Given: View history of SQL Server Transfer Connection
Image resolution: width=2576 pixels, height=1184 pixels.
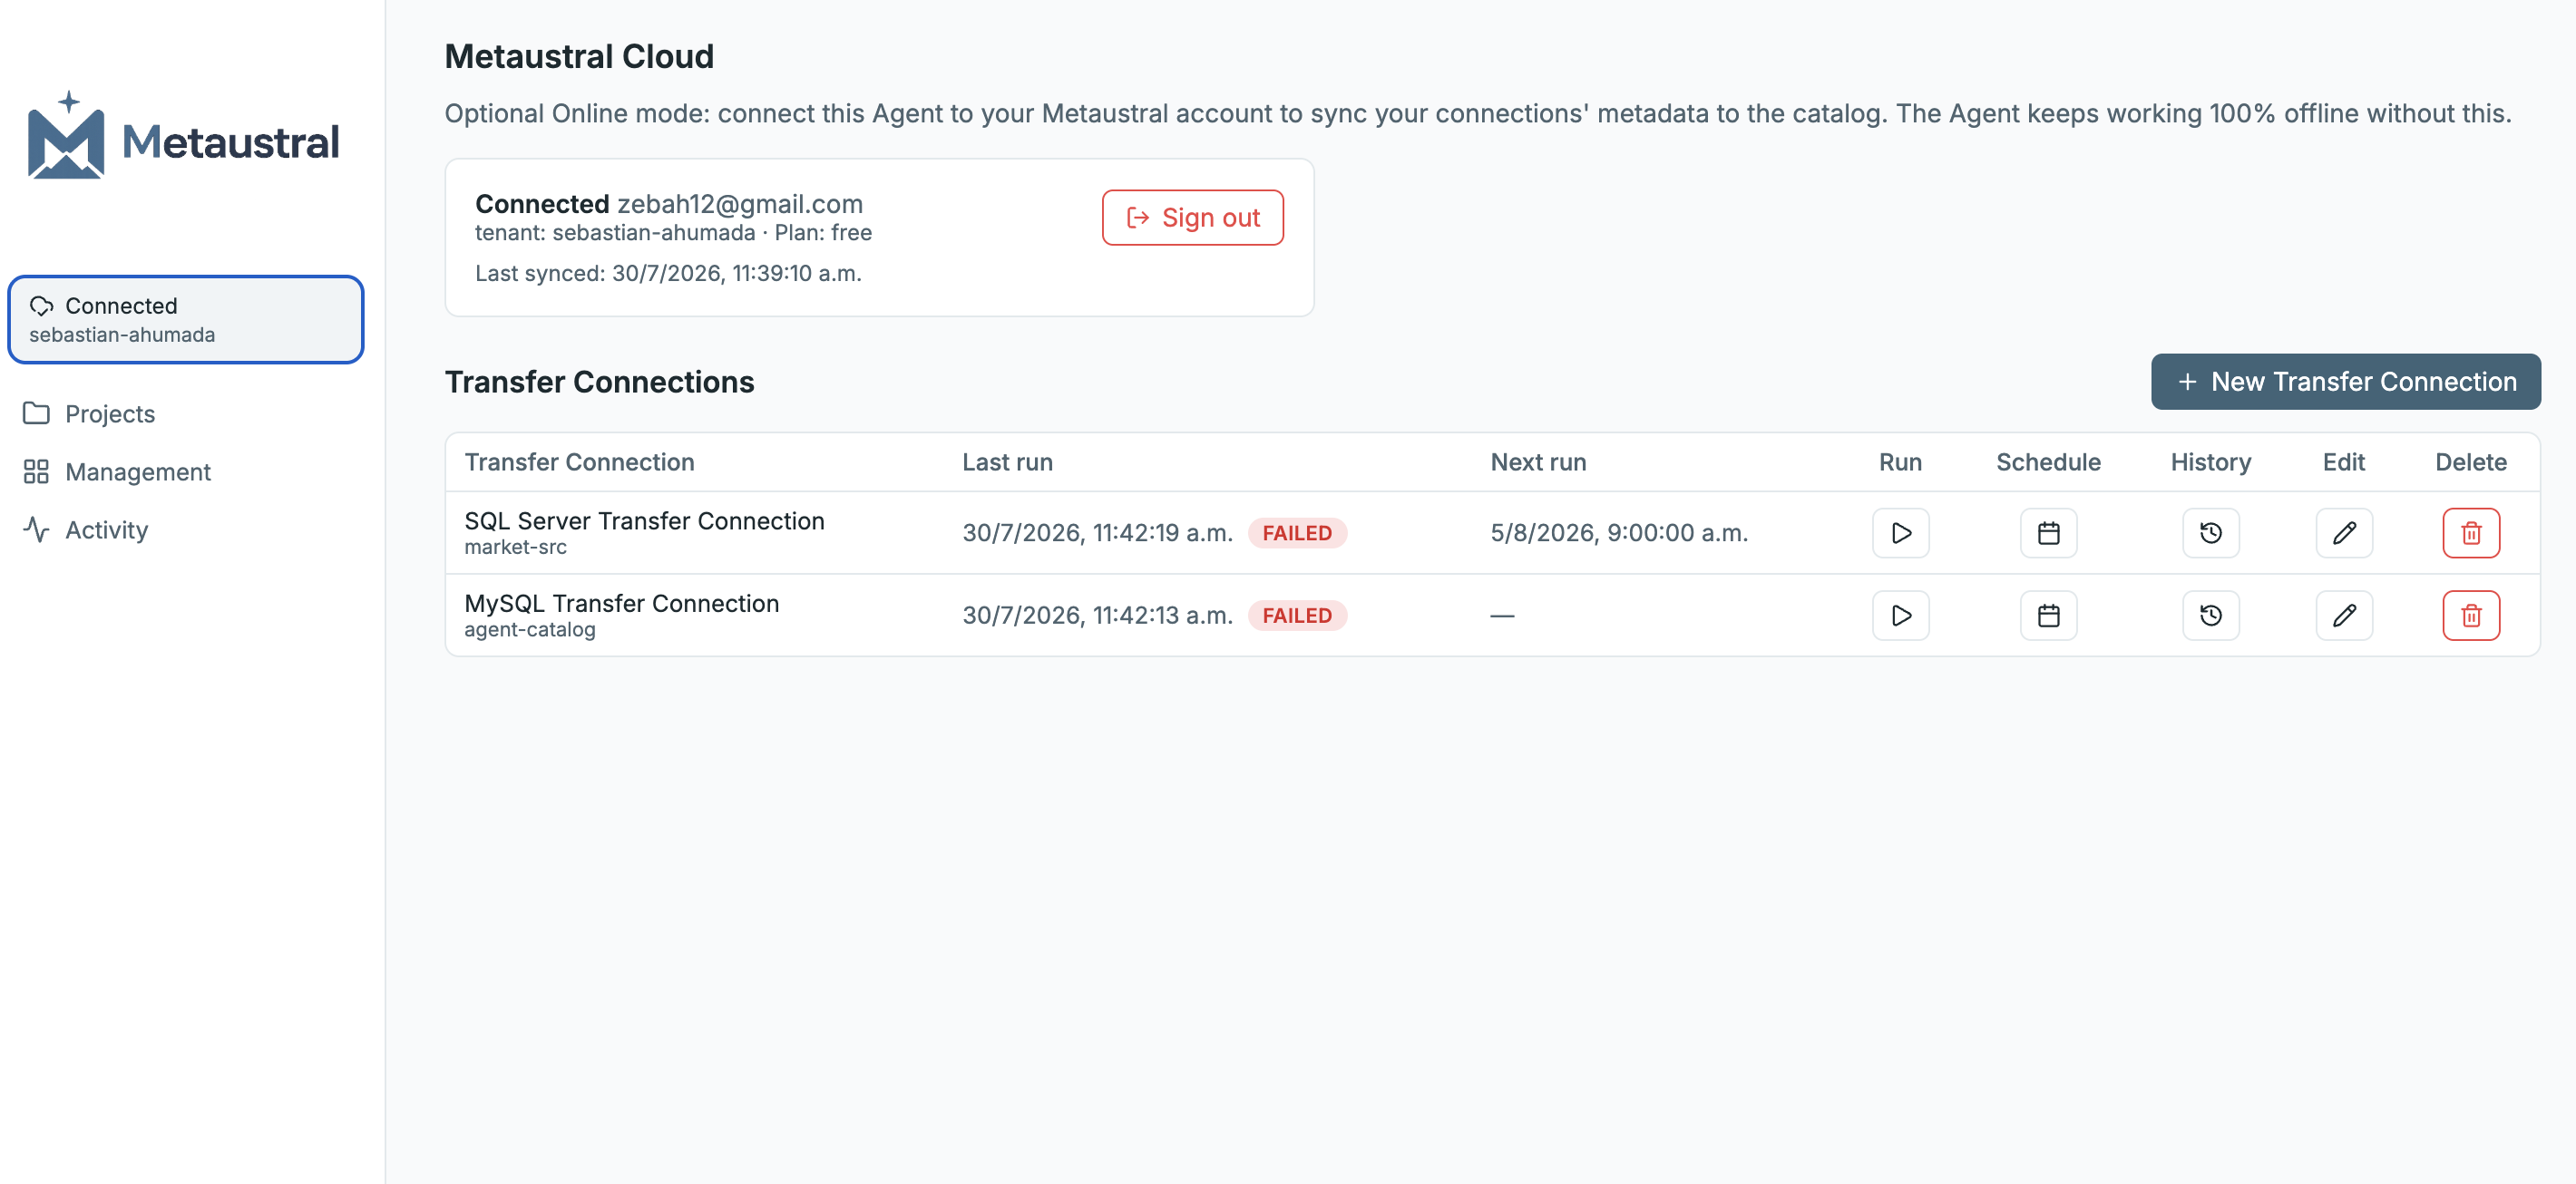Looking at the screenshot, I should tap(2210, 532).
